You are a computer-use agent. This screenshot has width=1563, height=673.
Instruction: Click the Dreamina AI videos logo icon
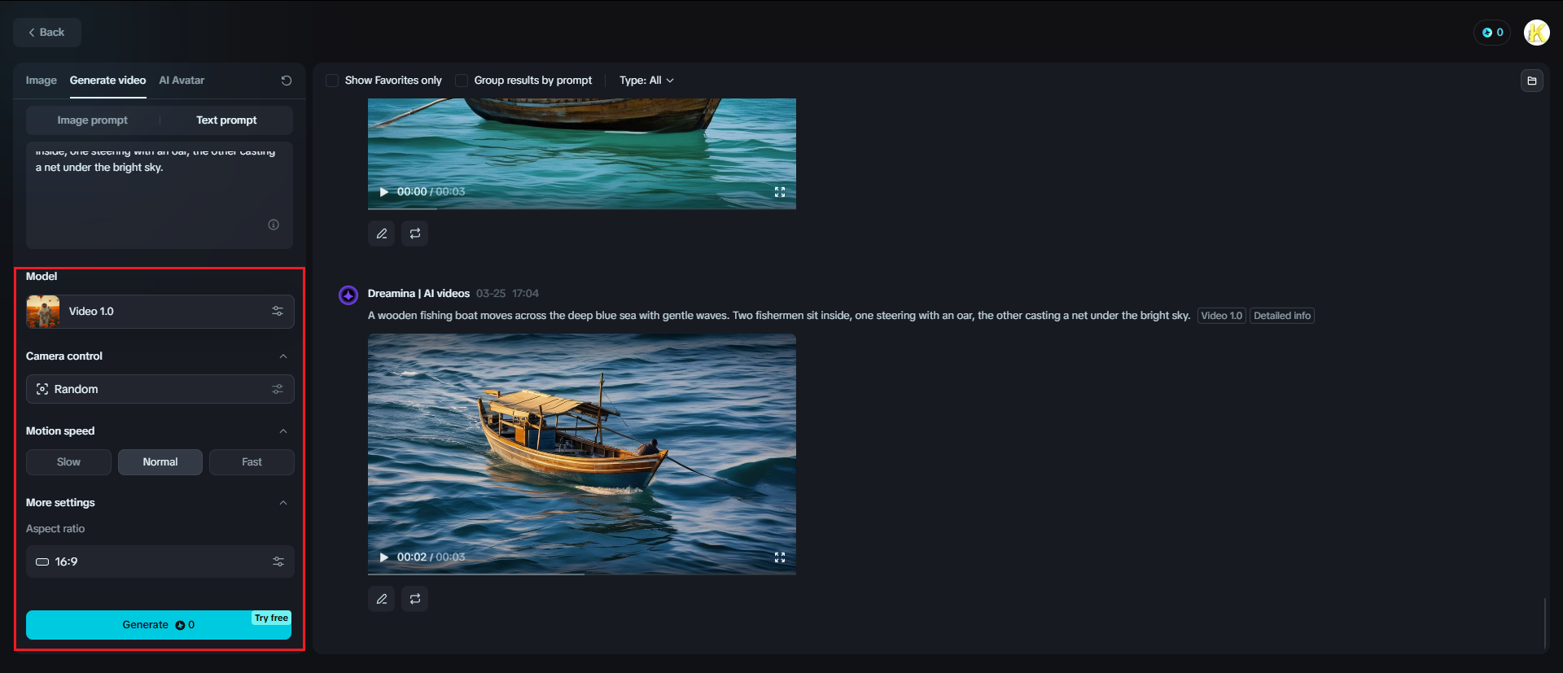click(348, 295)
